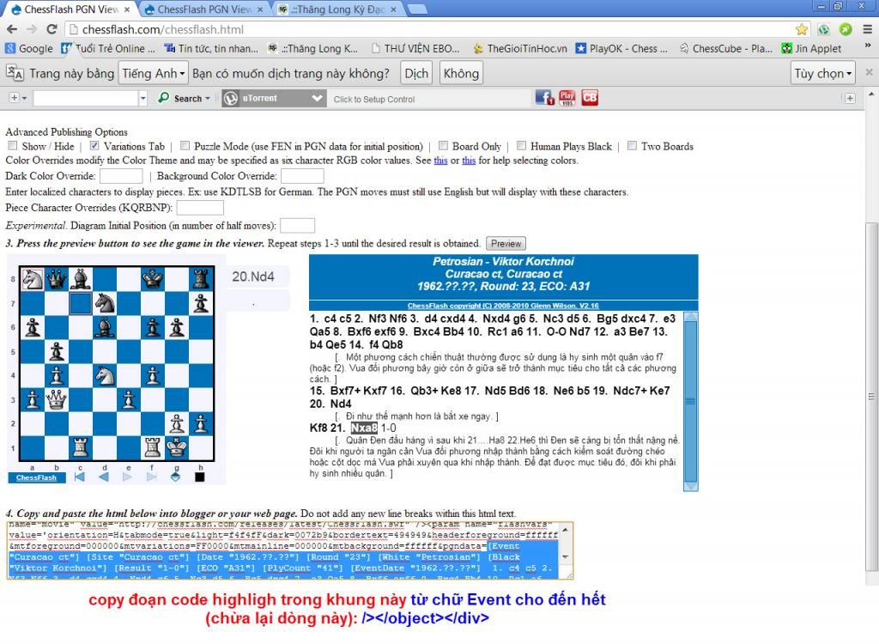This screenshot has height=644, width=879.
Task: Open the second 'this' color help link
Action: (x=469, y=161)
